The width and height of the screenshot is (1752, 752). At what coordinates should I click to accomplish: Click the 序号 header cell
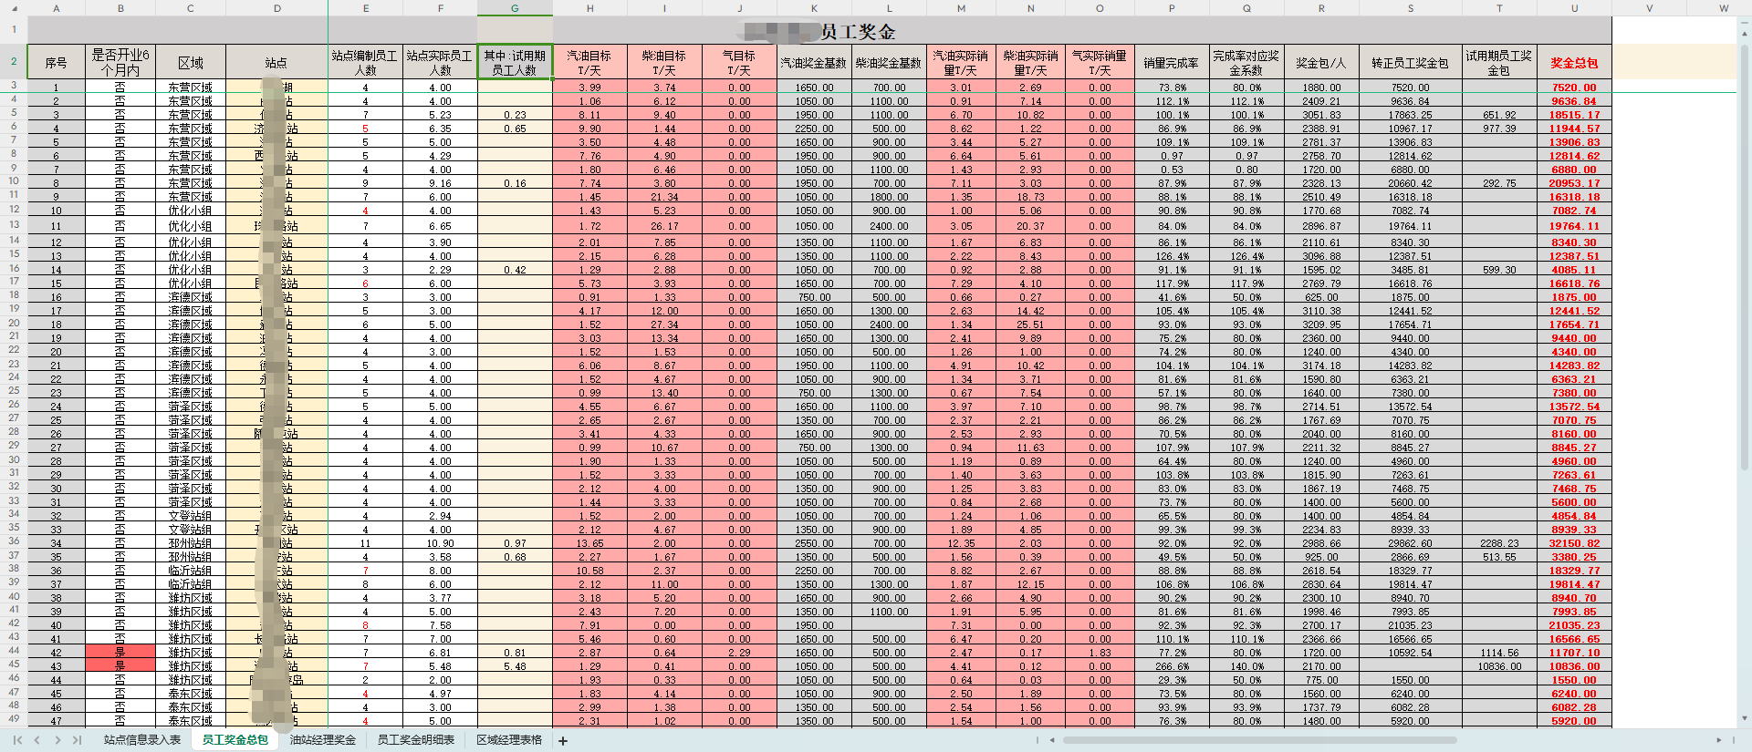pyautogui.click(x=57, y=63)
